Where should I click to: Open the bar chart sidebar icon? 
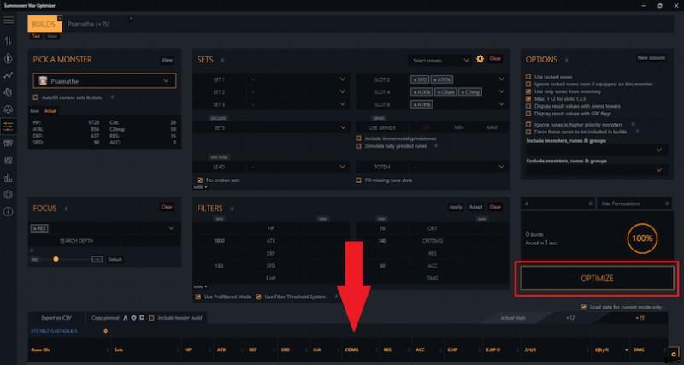coord(9,178)
